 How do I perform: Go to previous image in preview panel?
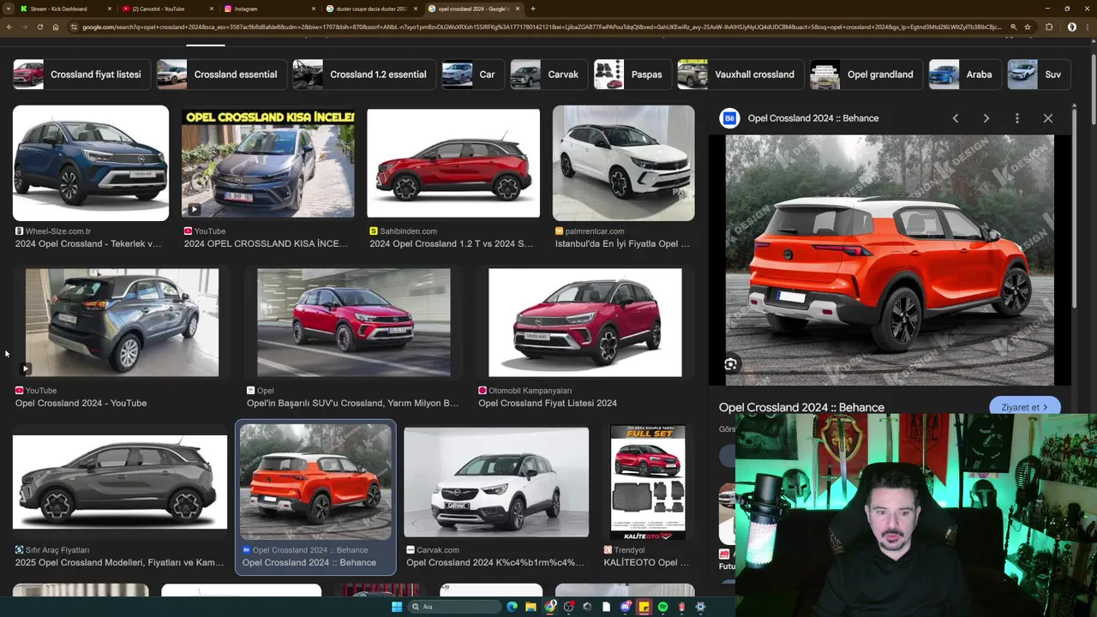(955, 118)
